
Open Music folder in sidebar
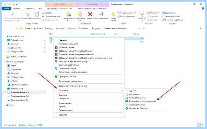click(14, 81)
